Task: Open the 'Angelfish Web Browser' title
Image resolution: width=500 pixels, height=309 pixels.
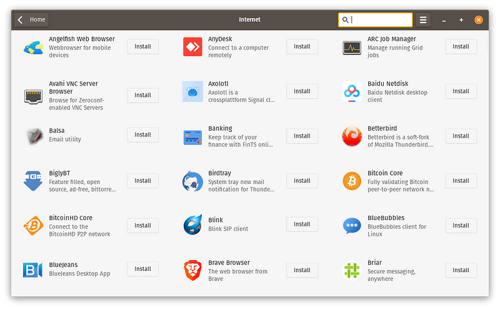Action: pyautogui.click(x=82, y=39)
